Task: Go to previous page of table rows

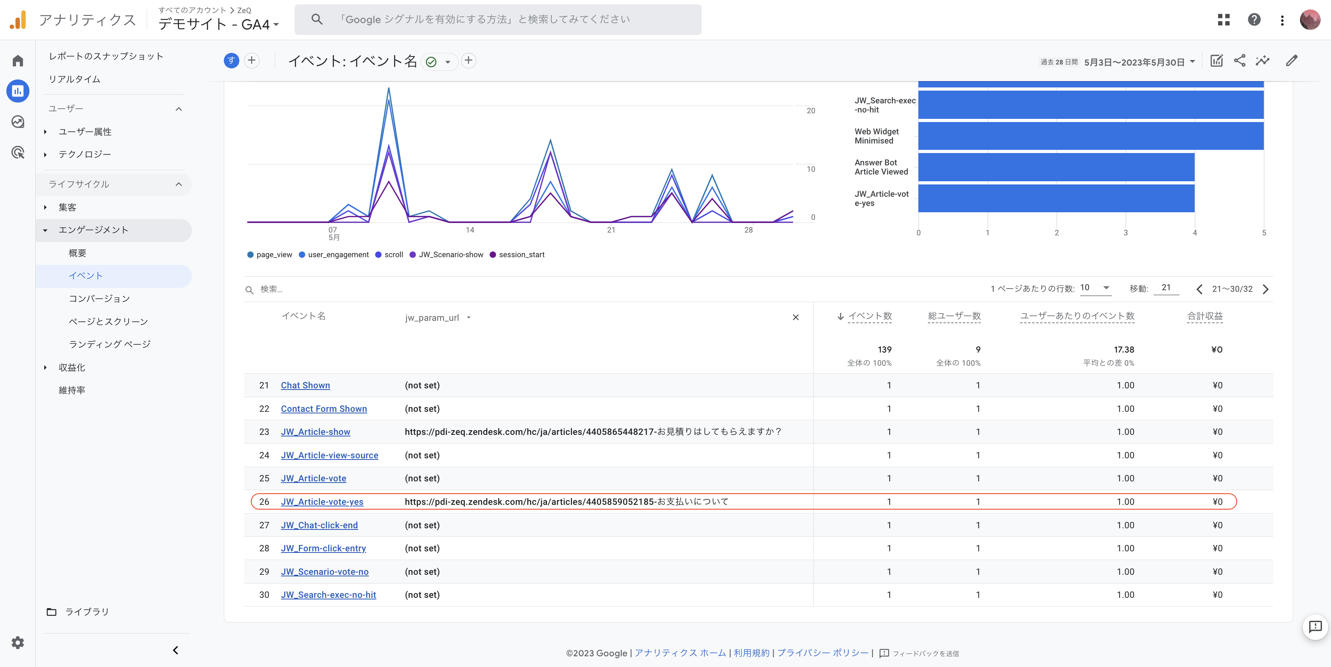Action: pos(1199,289)
